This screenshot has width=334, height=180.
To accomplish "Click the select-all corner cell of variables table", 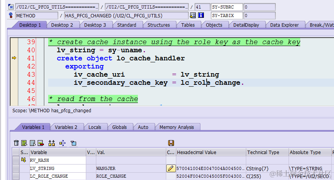I will coord(16,152).
